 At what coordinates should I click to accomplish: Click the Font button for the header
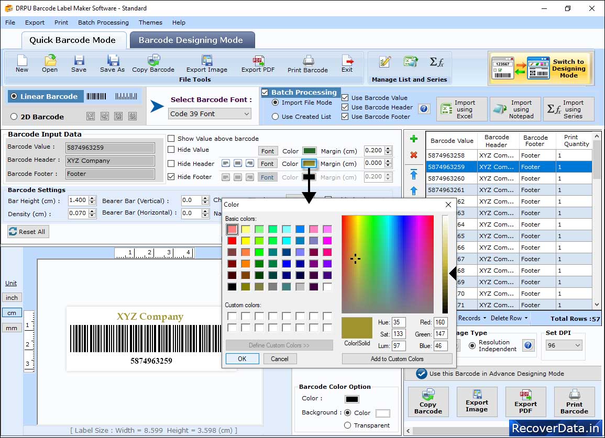pyautogui.click(x=267, y=164)
